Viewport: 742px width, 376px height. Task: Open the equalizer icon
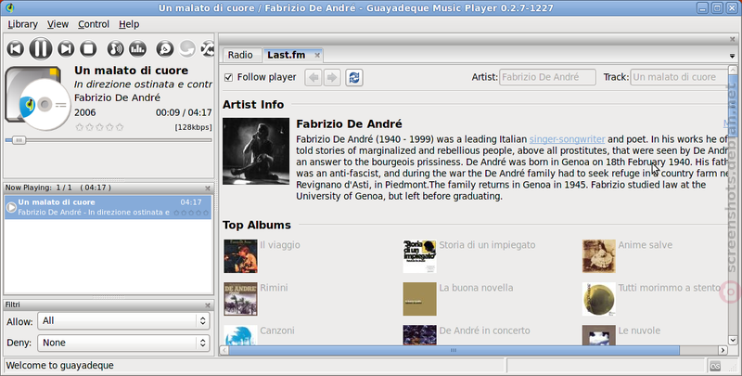pyautogui.click(x=137, y=49)
